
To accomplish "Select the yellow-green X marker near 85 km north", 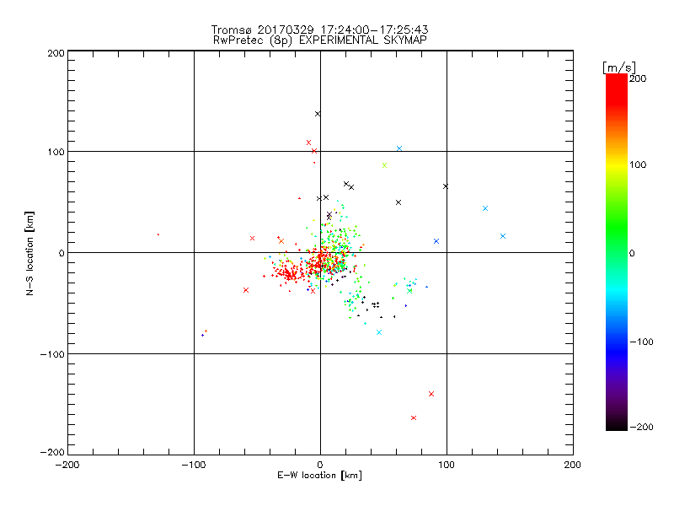I will (x=385, y=165).
